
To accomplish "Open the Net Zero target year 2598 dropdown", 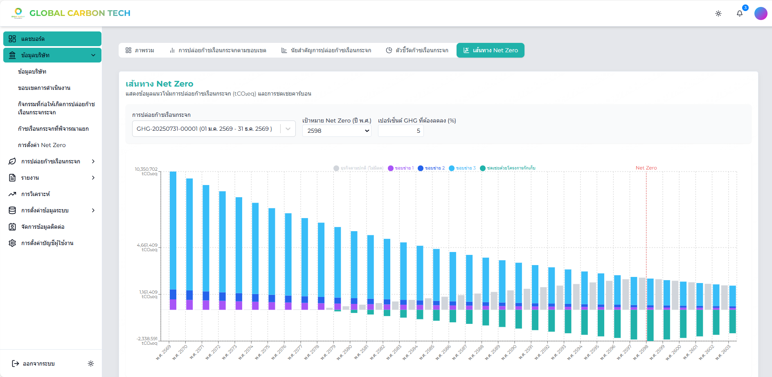I will 337,131.
